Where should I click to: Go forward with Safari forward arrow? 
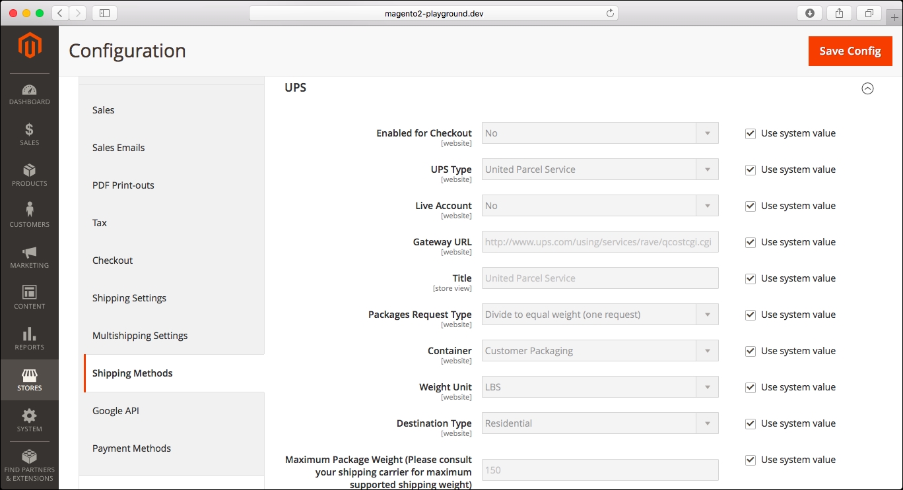point(77,13)
